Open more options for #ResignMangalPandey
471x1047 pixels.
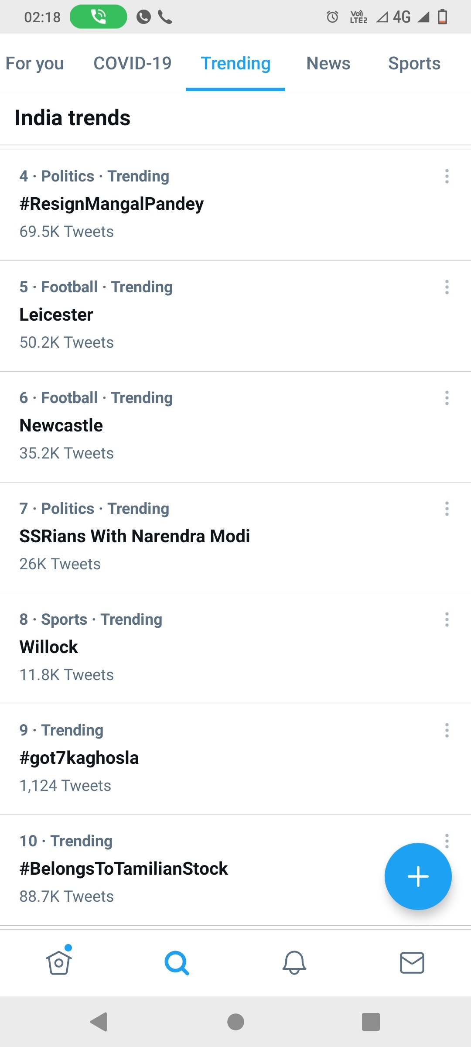point(447,176)
